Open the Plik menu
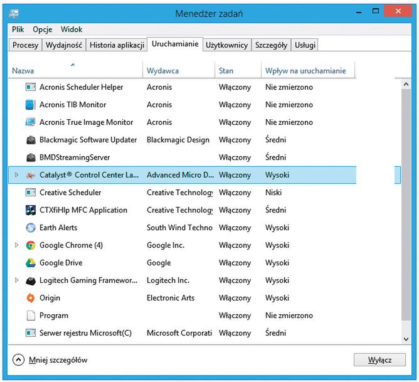This screenshot has height=382, width=419. 18,29
